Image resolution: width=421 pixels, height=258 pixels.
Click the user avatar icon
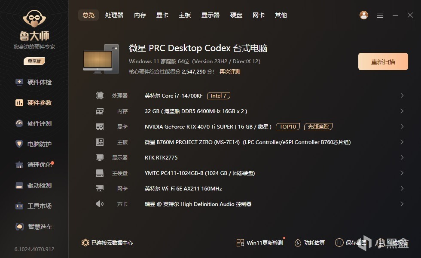[364, 15]
